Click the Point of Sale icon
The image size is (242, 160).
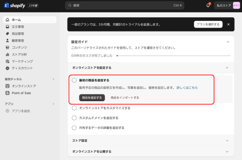pyautogui.click(x=7, y=93)
